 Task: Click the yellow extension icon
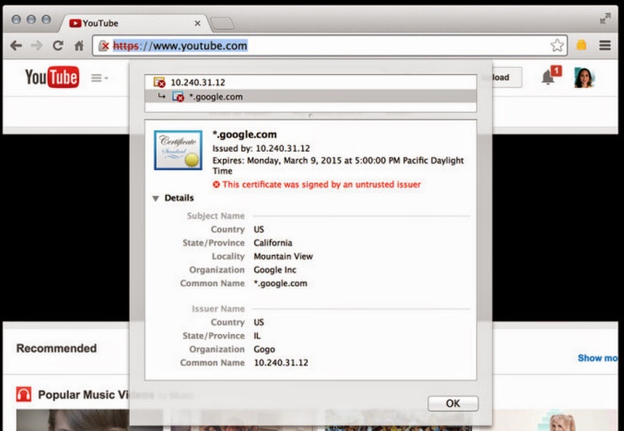coord(582,45)
